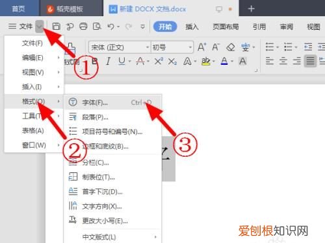Click the bulleted list icon
325x243 pixels.
coord(270,47)
